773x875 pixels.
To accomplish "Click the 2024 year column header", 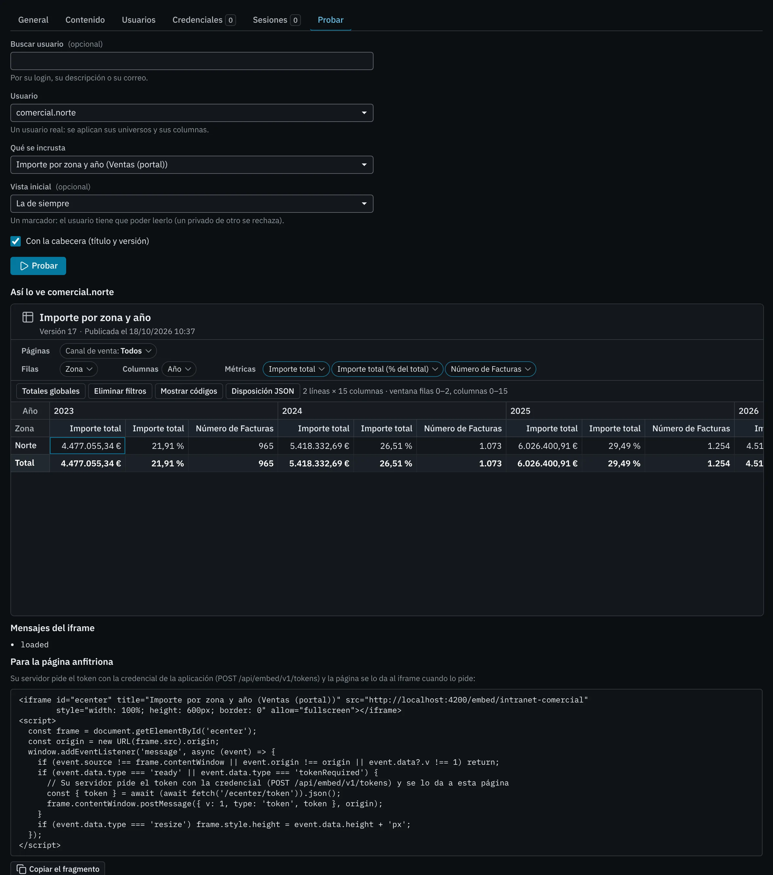I will (x=392, y=411).
